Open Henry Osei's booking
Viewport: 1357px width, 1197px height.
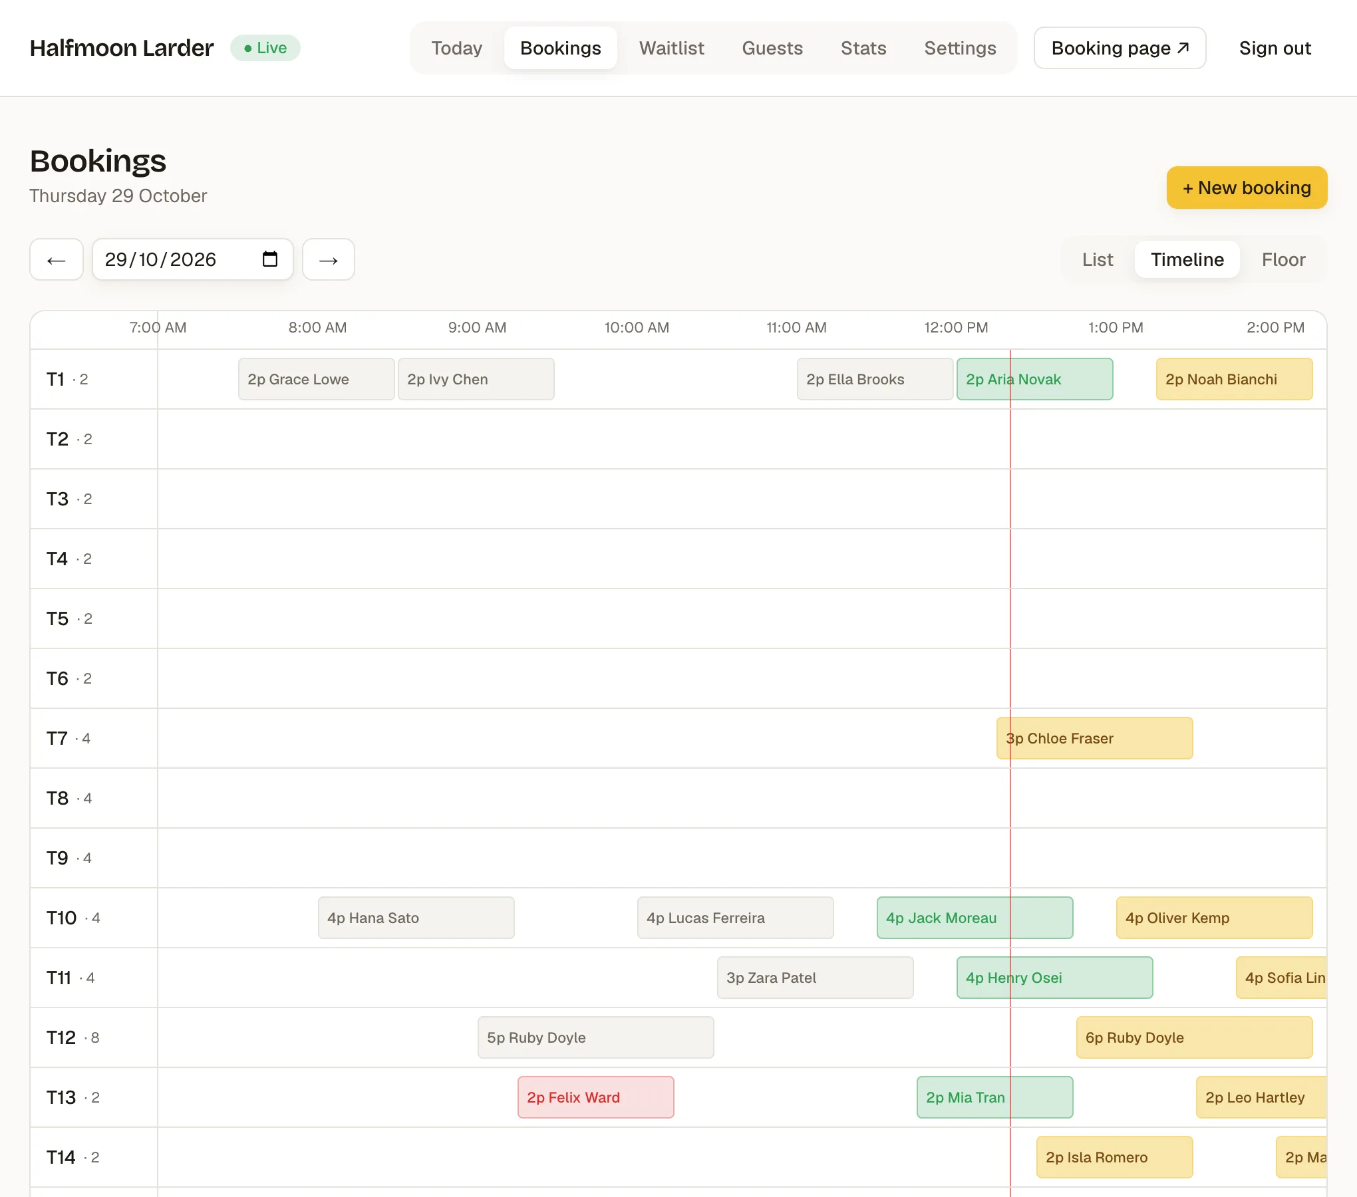(x=1055, y=978)
